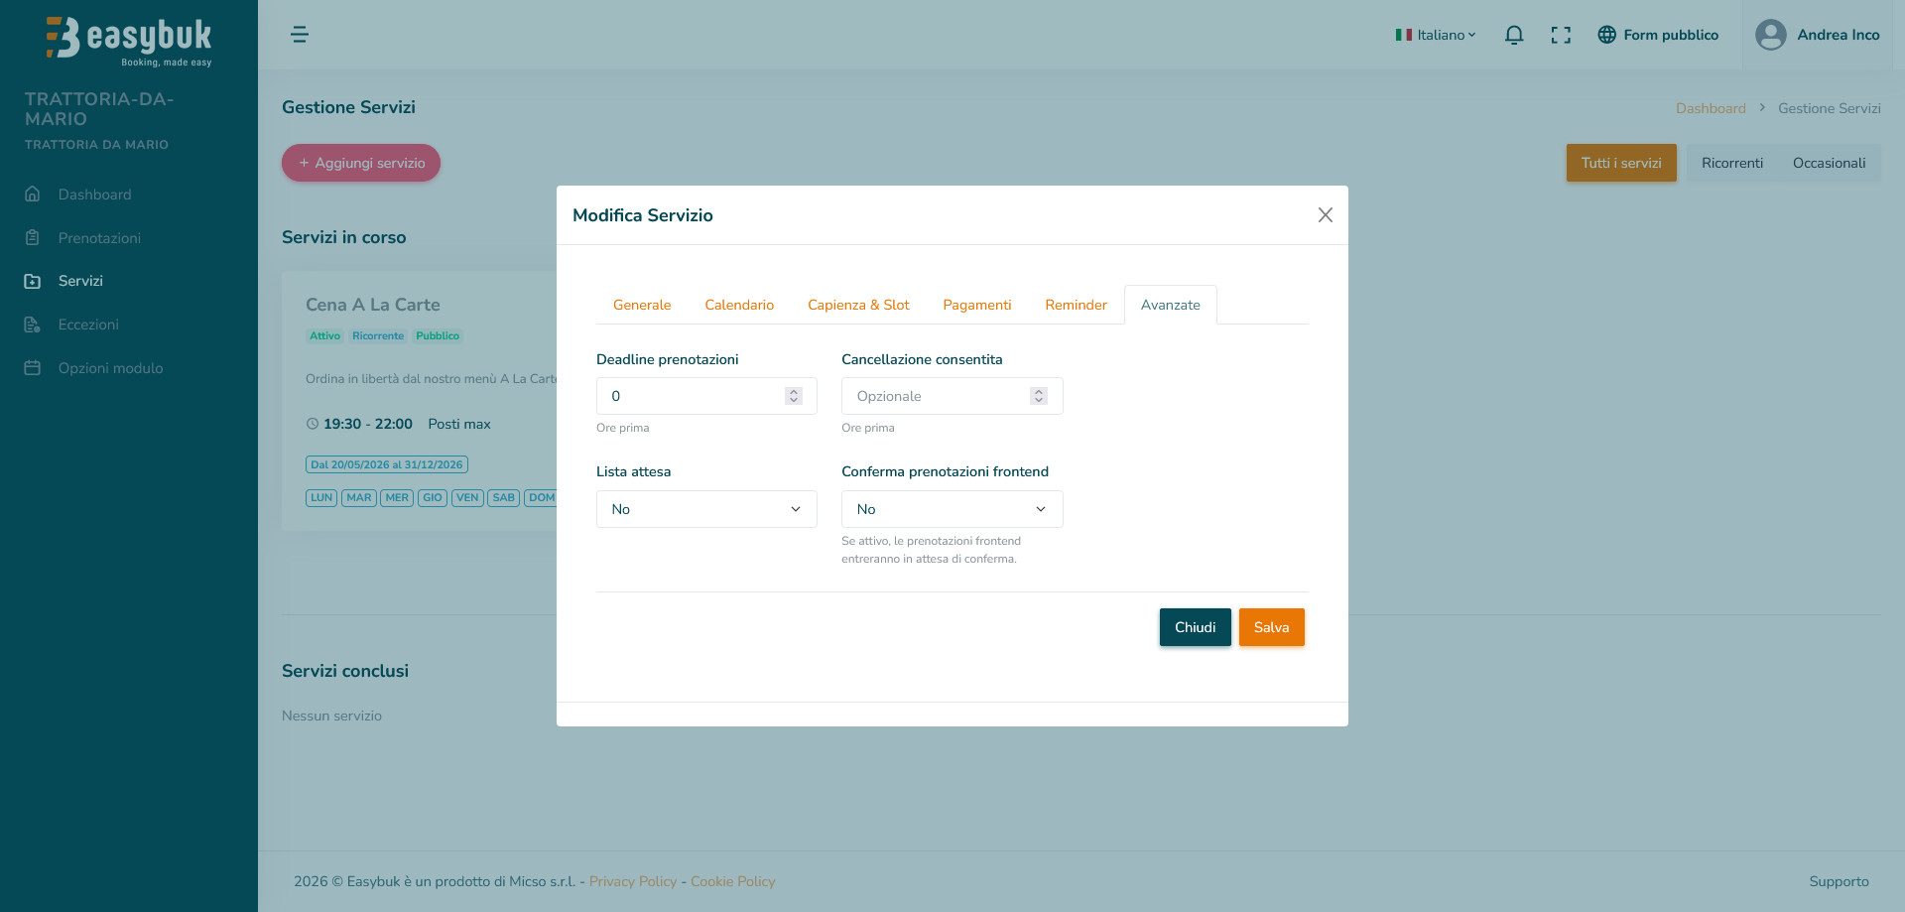Click the Opzioni modulo calendar icon
1905x912 pixels.
[x=33, y=368]
